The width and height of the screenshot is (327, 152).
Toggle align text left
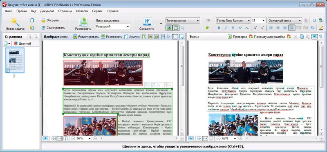pyautogui.click(x=271, y=28)
